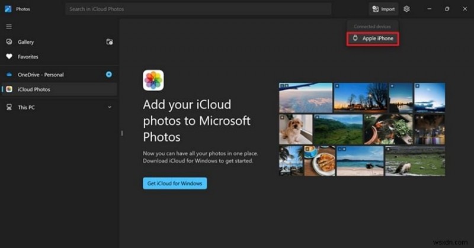
Task: Click the OneDrive sync status icon
Action: click(109, 75)
